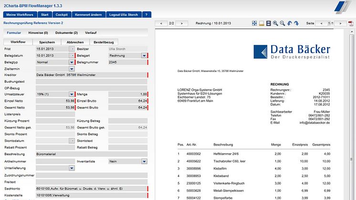Switch to the Hinweise (0) tab
356x200 pixels.
pyautogui.click(x=38, y=32)
